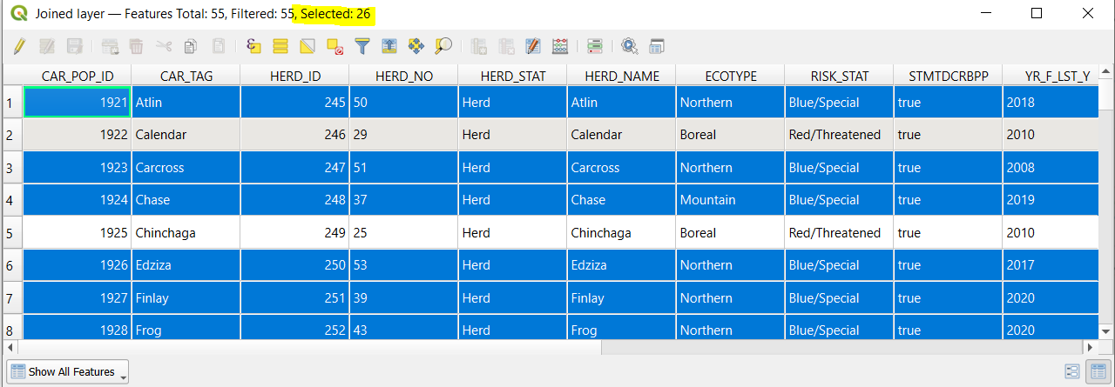Copy selected rows to clipboard
The height and width of the screenshot is (387, 1115).
pos(192,46)
